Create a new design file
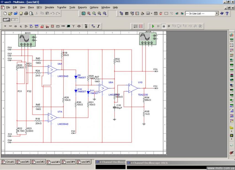Screen dimensions: 235x170 click(5, 14)
